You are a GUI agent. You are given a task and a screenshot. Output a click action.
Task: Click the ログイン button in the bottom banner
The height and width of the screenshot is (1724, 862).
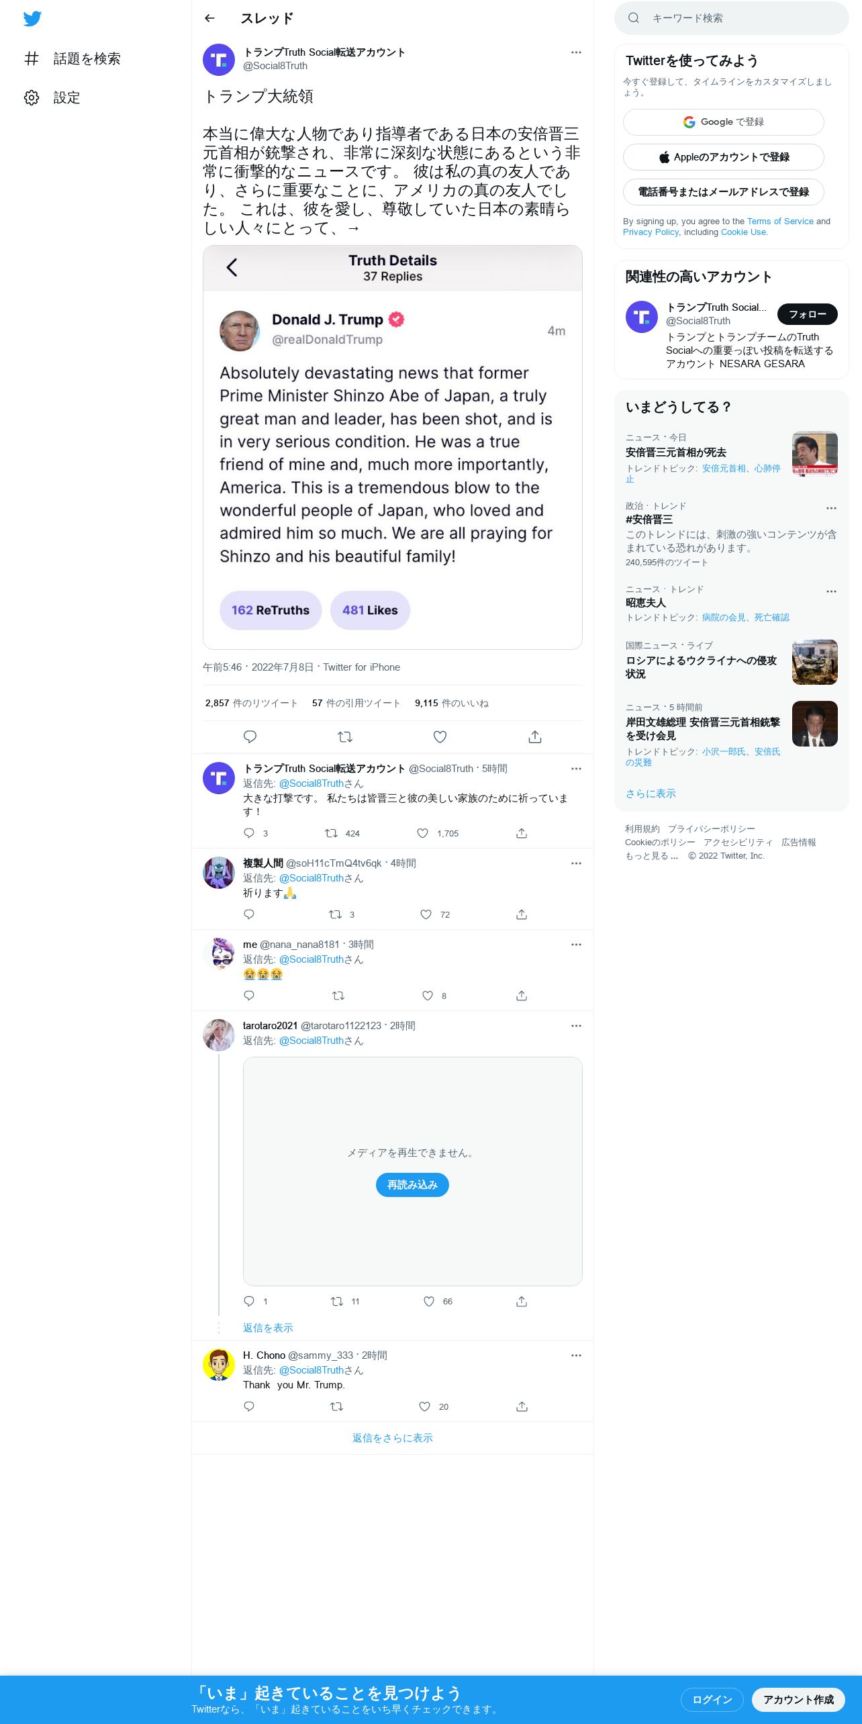[712, 1699]
